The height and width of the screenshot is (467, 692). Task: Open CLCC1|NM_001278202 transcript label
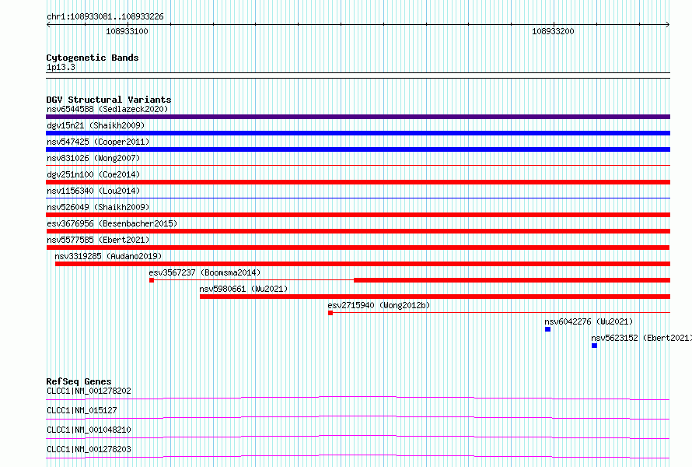(x=89, y=391)
